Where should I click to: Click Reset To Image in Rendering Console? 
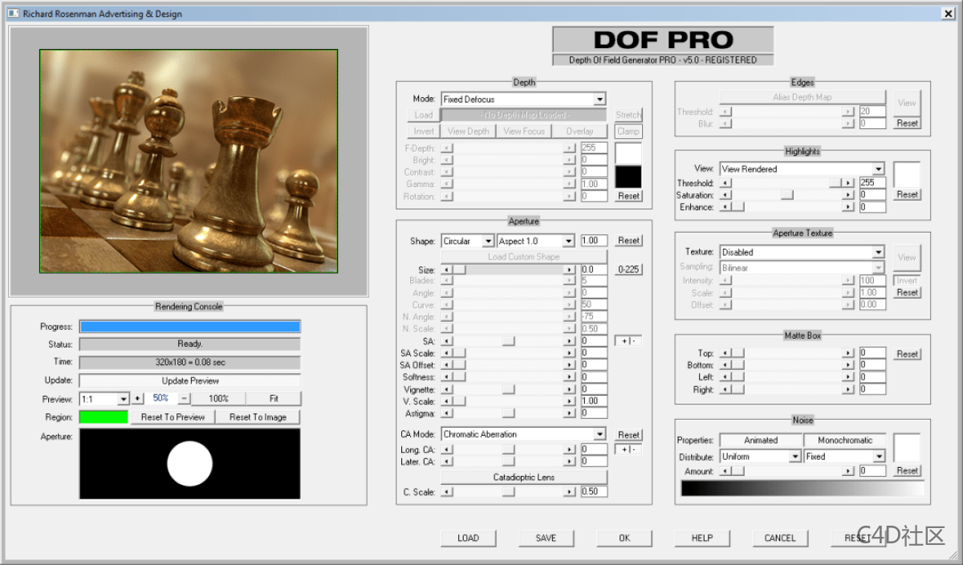pos(258,416)
